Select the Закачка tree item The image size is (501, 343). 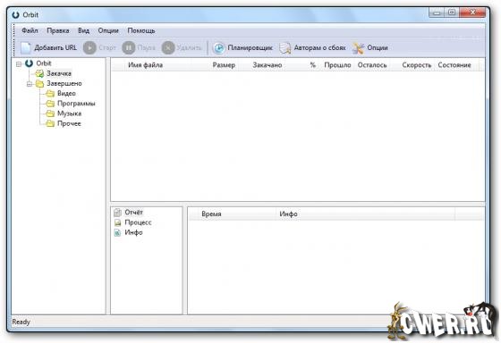click(x=59, y=73)
